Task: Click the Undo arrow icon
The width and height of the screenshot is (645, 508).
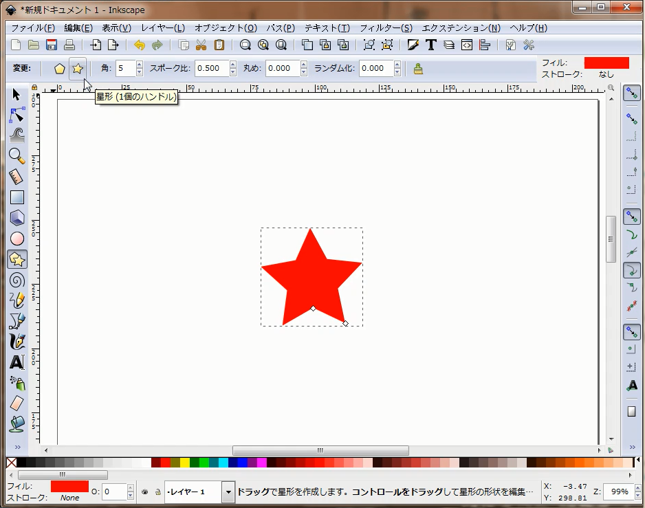Action: click(140, 45)
